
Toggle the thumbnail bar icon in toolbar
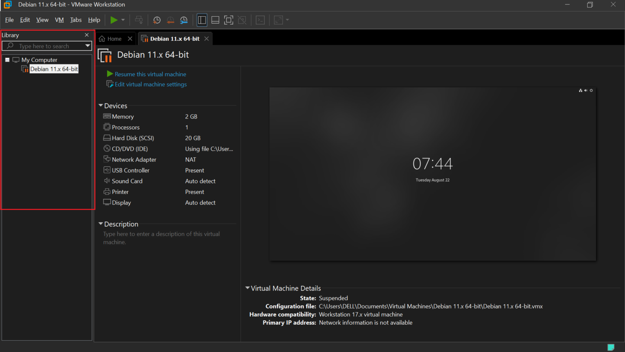point(215,20)
